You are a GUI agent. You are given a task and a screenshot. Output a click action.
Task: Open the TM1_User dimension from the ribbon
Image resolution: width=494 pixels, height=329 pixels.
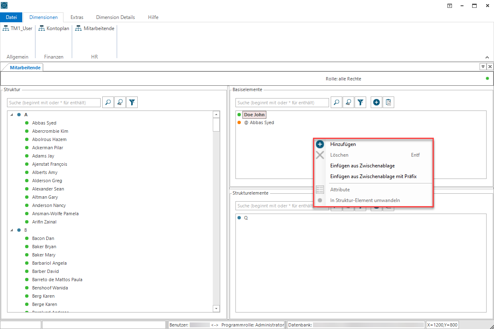tap(18, 28)
